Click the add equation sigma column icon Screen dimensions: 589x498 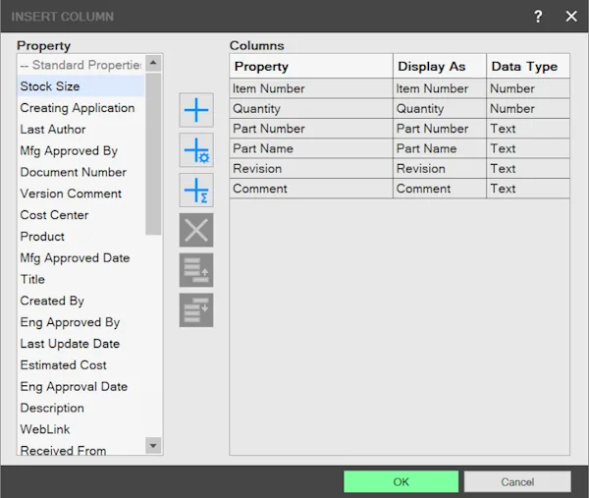click(196, 191)
